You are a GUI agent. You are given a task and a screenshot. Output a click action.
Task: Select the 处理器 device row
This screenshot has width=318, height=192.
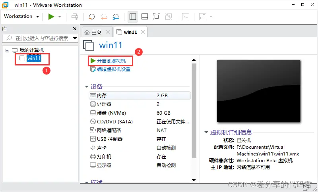[140, 104]
